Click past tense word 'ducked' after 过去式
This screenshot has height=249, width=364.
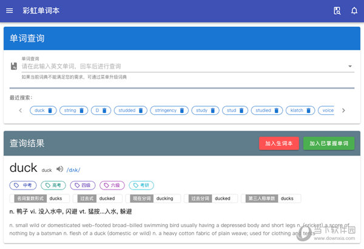[x=107, y=199]
